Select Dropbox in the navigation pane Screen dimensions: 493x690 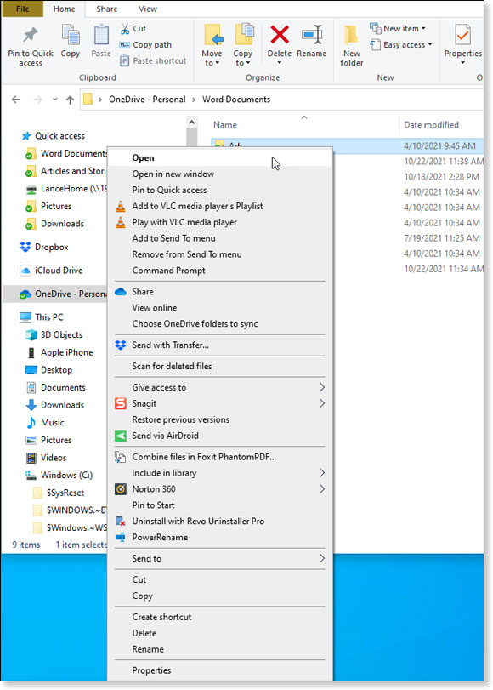tap(52, 248)
